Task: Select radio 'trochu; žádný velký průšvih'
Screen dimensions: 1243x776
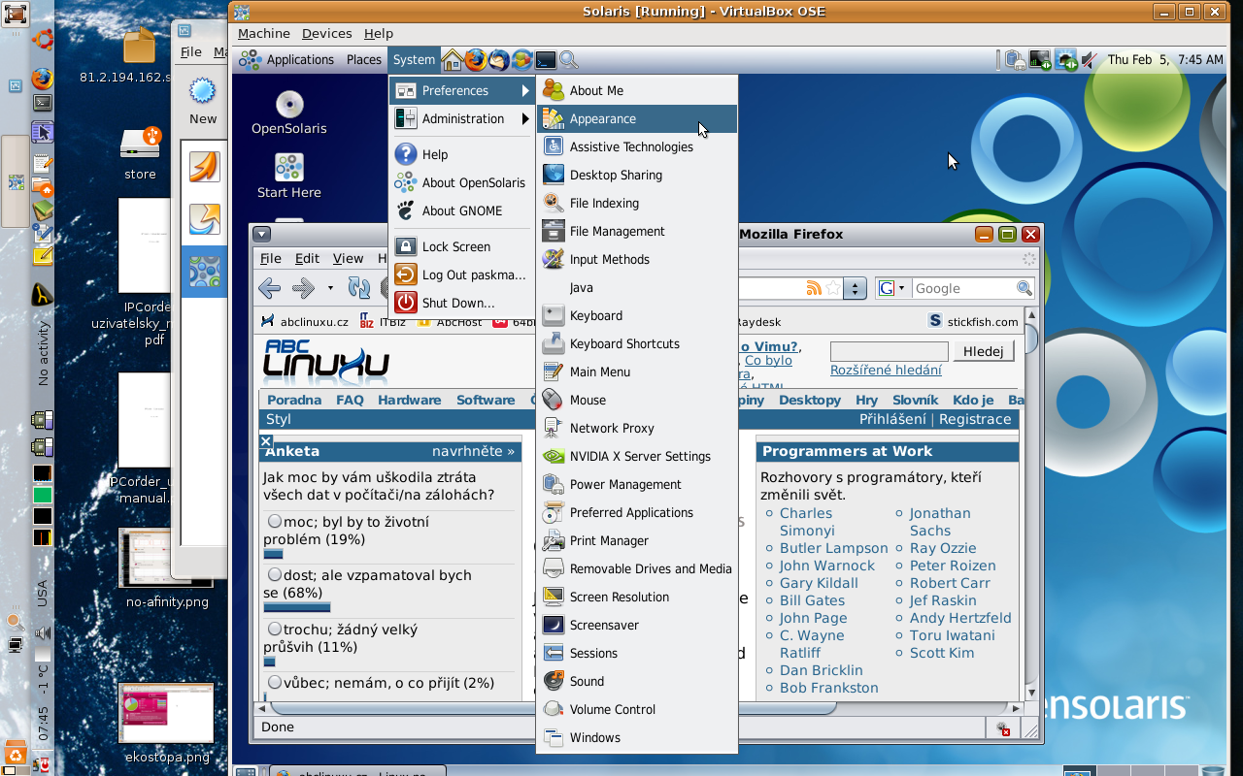Action: click(275, 630)
